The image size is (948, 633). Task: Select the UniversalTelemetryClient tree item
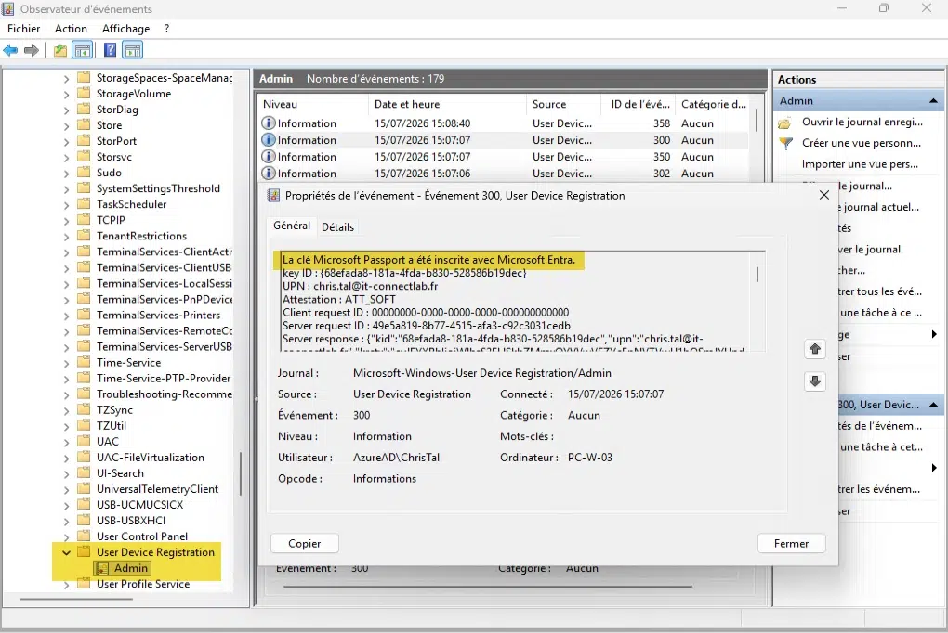[157, 489]
